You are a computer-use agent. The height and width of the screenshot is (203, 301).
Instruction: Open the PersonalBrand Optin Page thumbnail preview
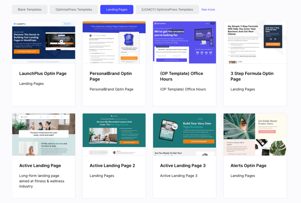click(114, 42)
